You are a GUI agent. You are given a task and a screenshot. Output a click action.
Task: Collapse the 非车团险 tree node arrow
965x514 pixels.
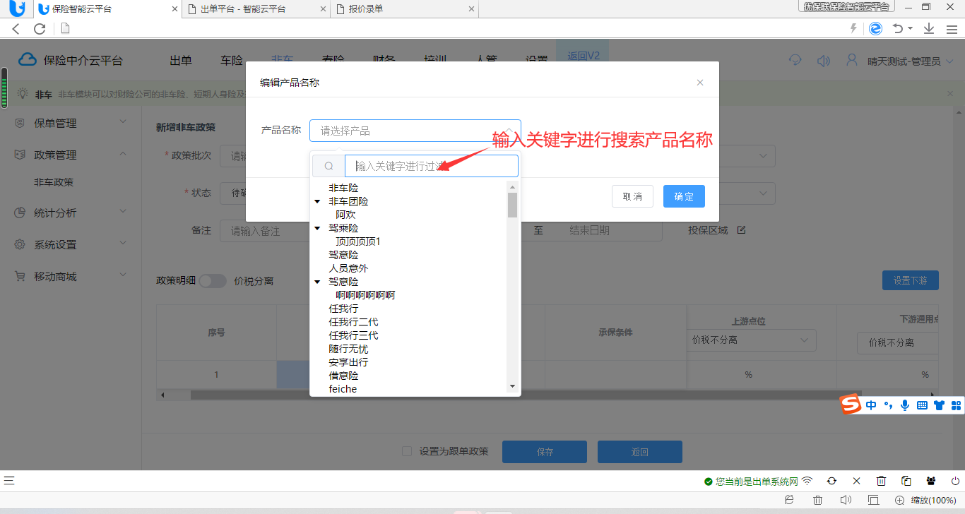[x=318, y=202]
